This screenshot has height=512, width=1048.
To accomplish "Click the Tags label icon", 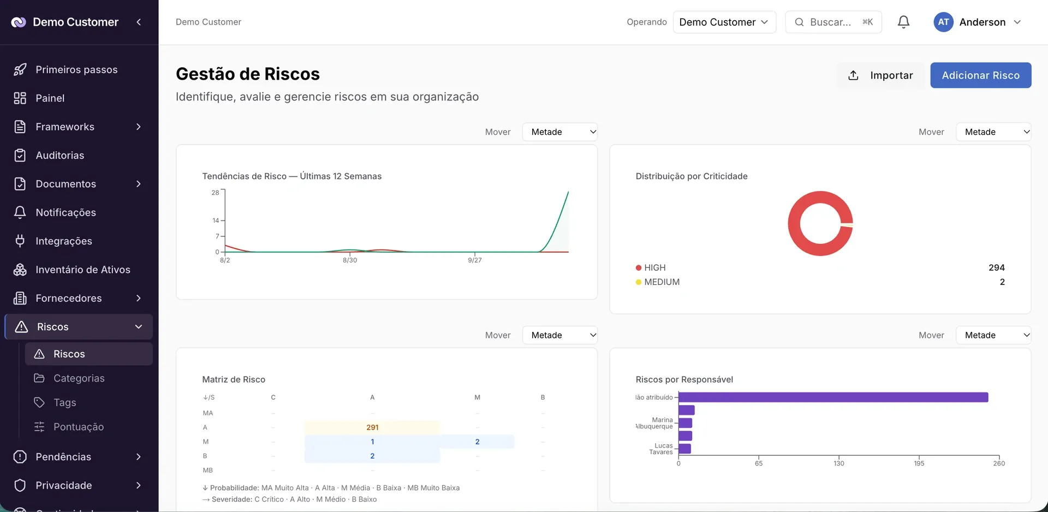I will pyautogui.click(x=39, y=402).
